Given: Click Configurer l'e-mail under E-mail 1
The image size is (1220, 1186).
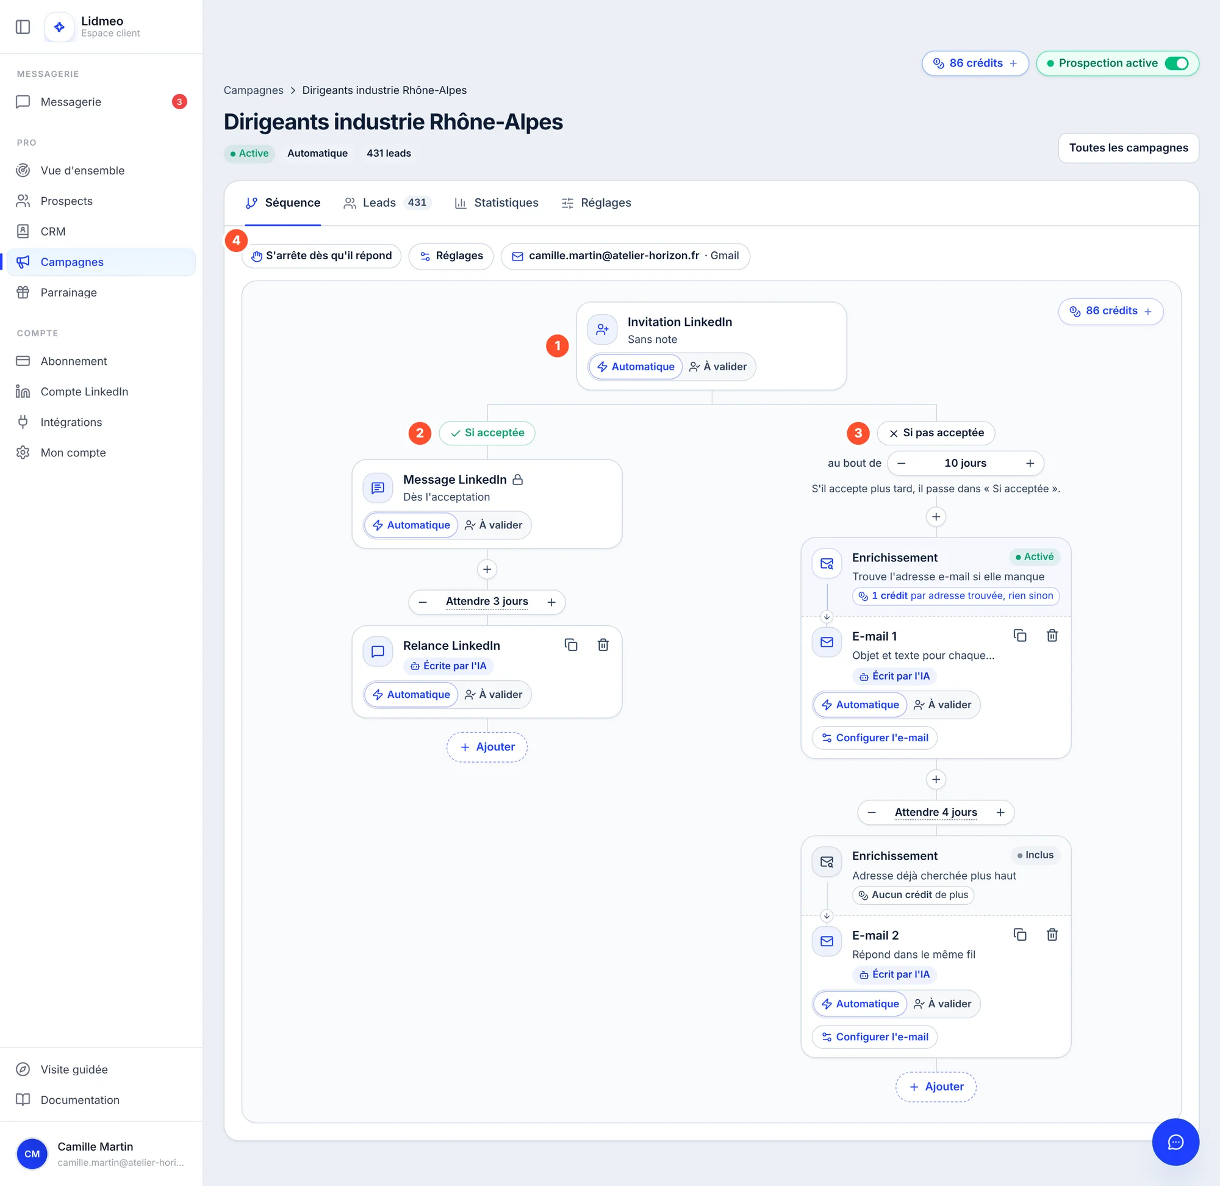Looking at the screenshot, I should [874, 738].
